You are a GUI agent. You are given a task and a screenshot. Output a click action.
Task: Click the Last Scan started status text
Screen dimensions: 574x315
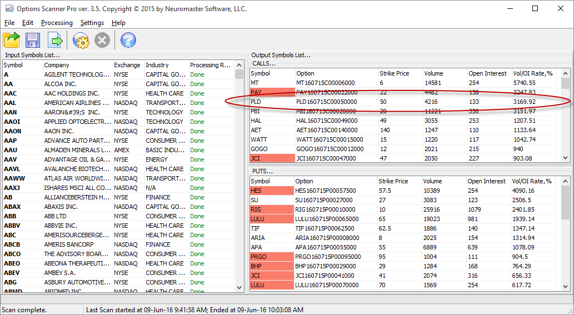(x=194, y=310)
